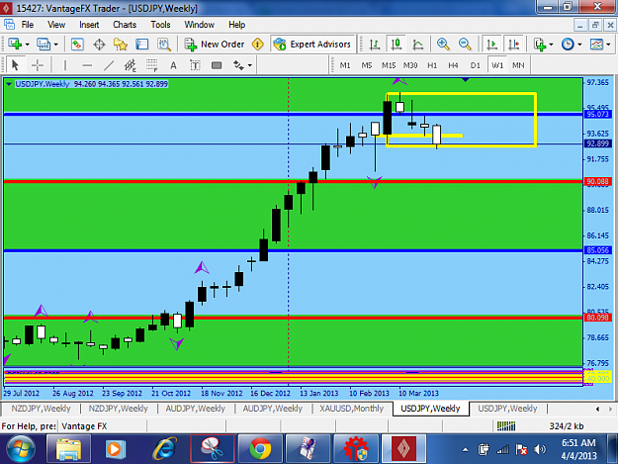618x464 pixels.
Task: Switch to the XAUUSD,Monthly chart tab
Action: click(352, 409)
